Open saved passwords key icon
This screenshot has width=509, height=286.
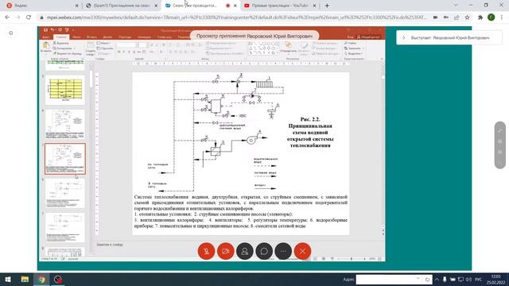(x=446, y=17)
